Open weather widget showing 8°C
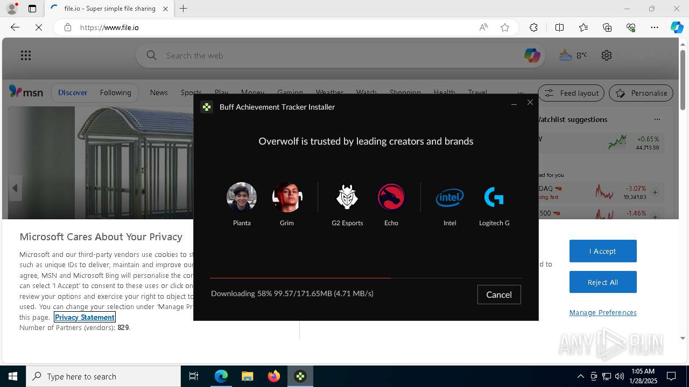The image size is (689, 387). point(573,55)
